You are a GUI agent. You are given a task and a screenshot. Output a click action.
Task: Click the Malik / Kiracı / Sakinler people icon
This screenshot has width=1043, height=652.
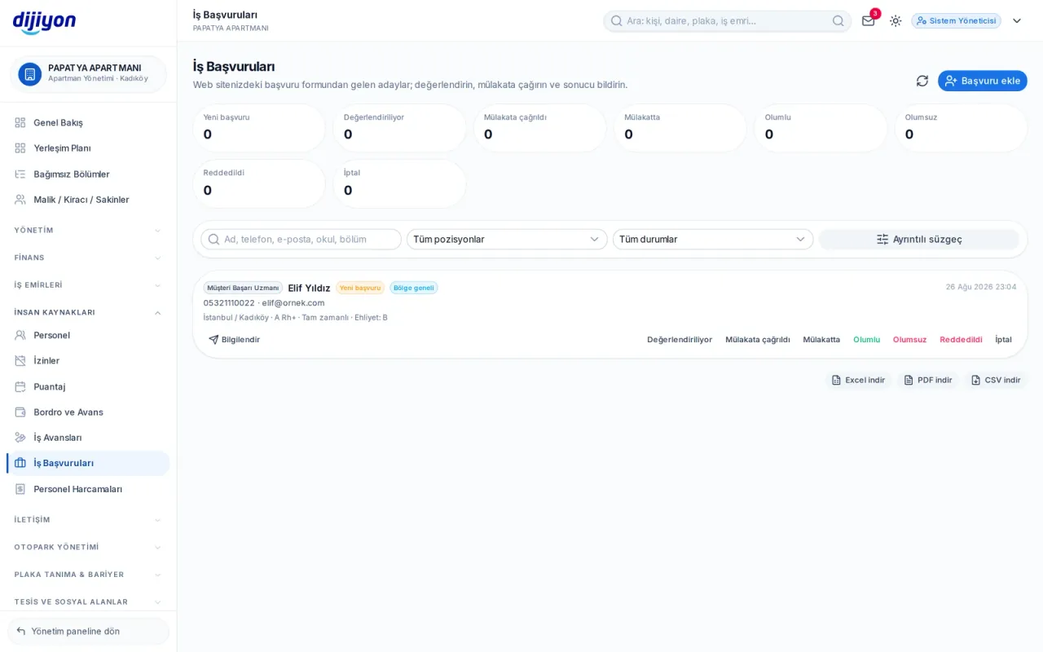point(20,200)
